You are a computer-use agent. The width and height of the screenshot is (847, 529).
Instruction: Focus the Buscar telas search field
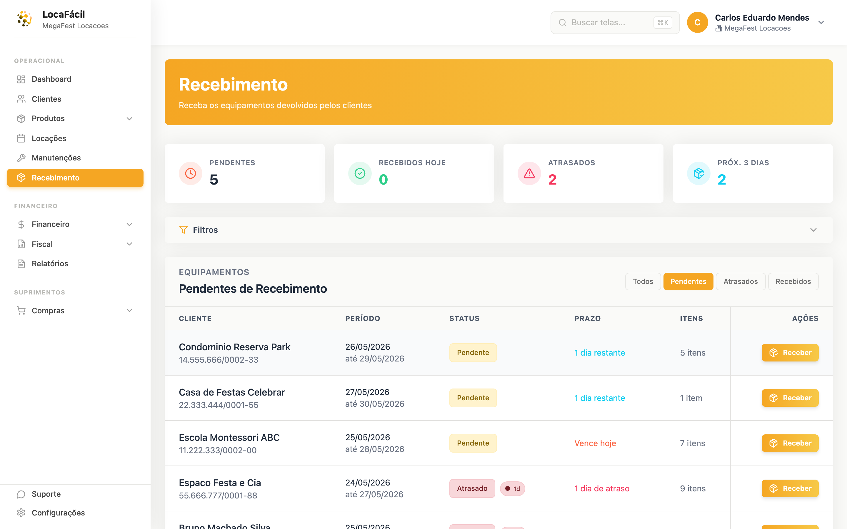click(615, 23)
